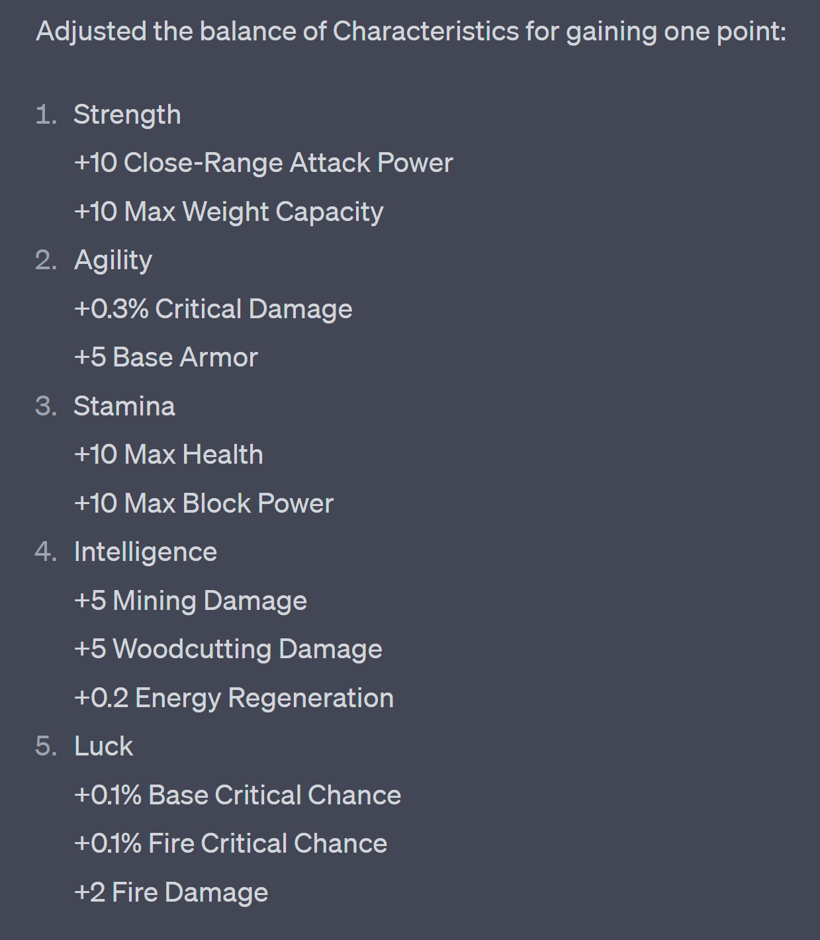The width and height of the screenshot is (820, 940).
Task: Select the Luck list item
Action: [x=104, y=747]
